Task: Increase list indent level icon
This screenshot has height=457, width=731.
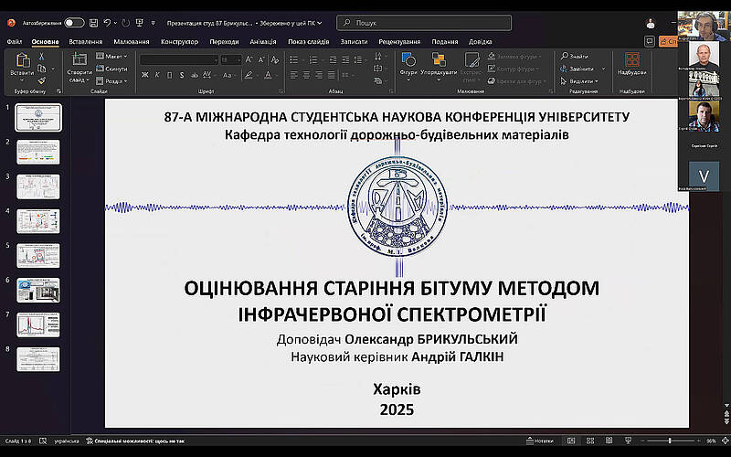Action: [345, 59]
